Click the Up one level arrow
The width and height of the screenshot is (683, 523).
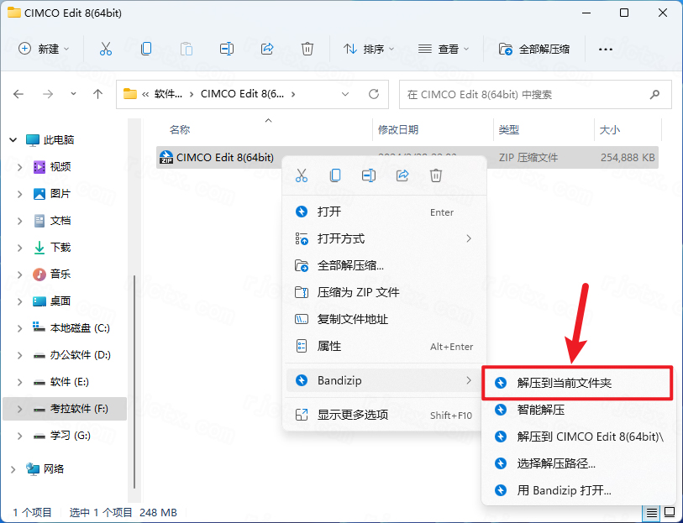click(98, 94)
